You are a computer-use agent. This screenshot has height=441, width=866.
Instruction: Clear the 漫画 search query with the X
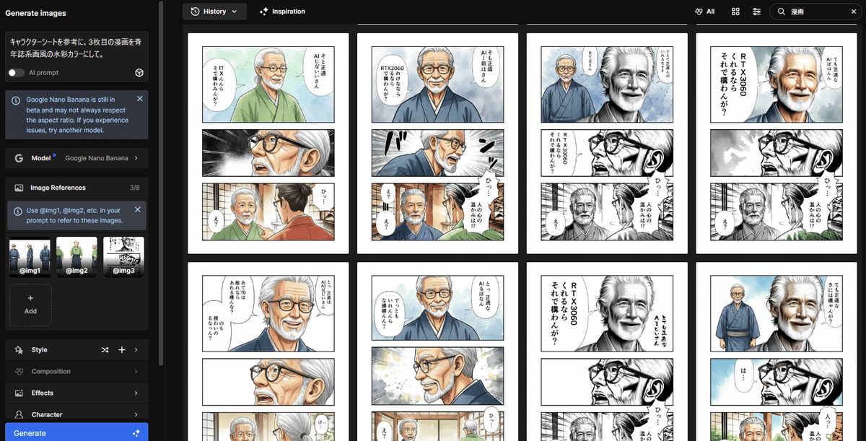click(854, 12)
